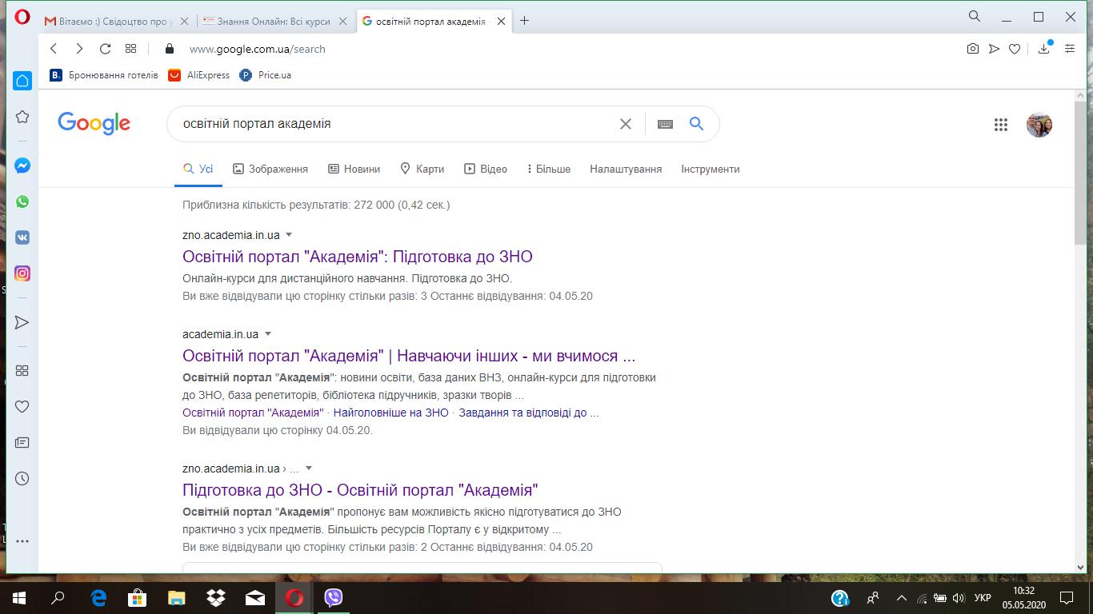The width and height of the screenshot is (1093, 614).
Task: Open the news panel icon in sidebar
Action: click(x=22, y=442)
